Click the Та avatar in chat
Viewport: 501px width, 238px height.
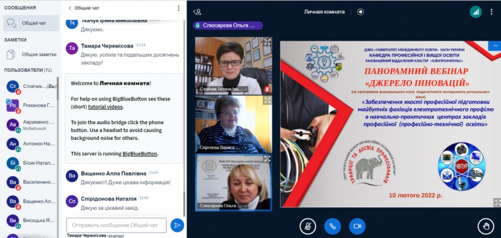72,48
